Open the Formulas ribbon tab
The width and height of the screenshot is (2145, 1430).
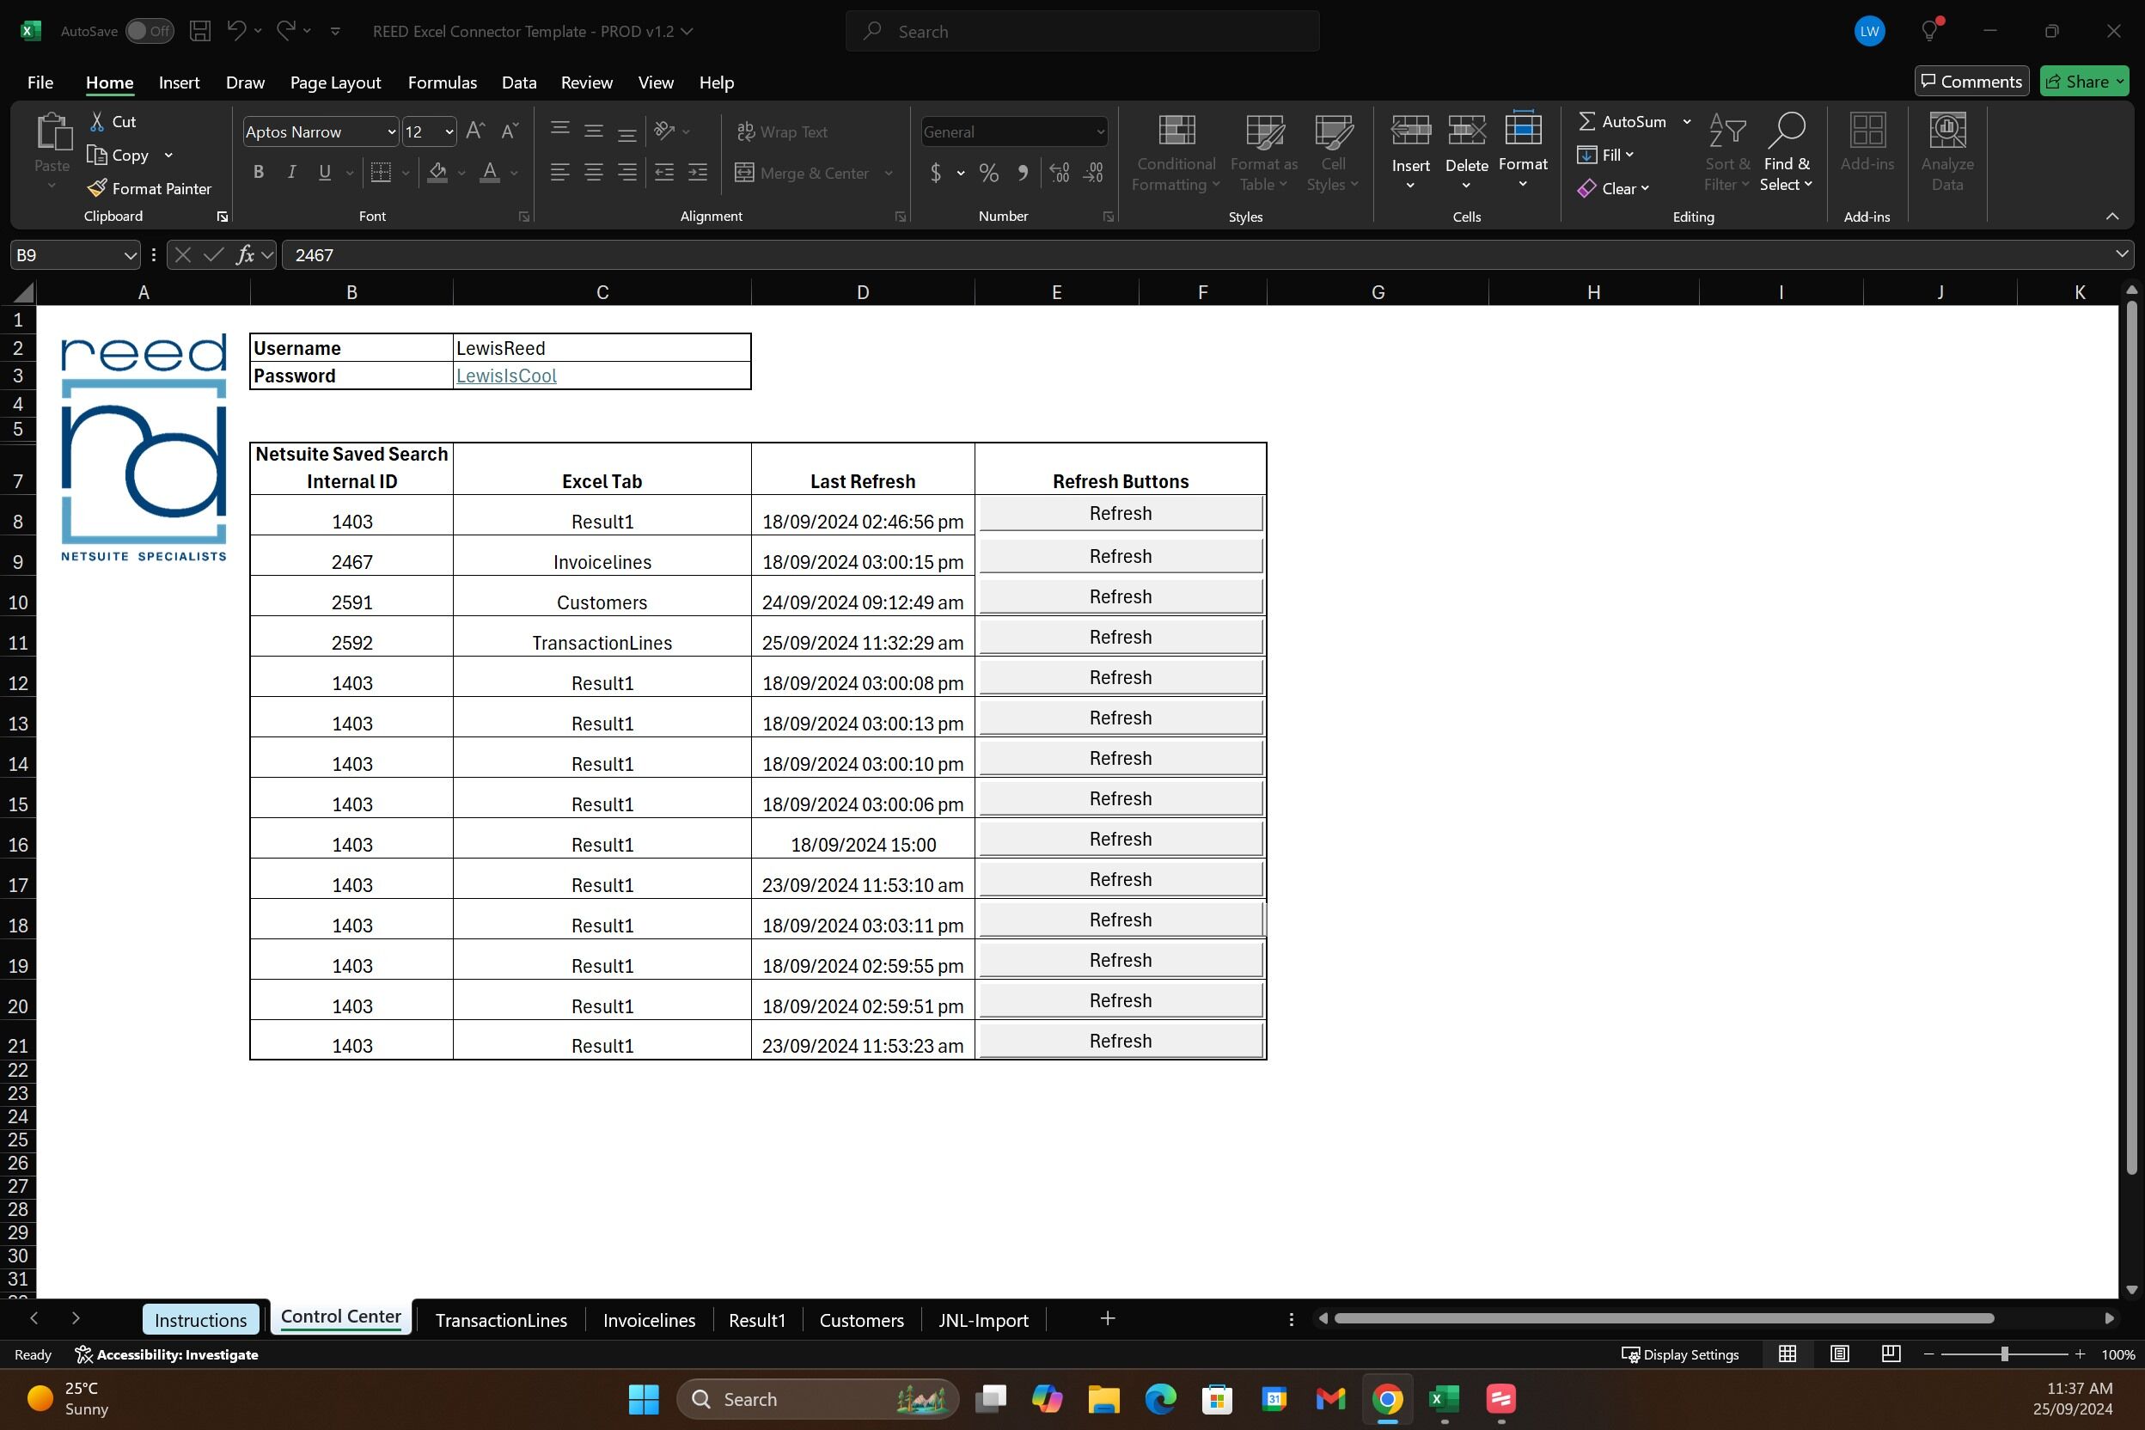tap(443, 82)
